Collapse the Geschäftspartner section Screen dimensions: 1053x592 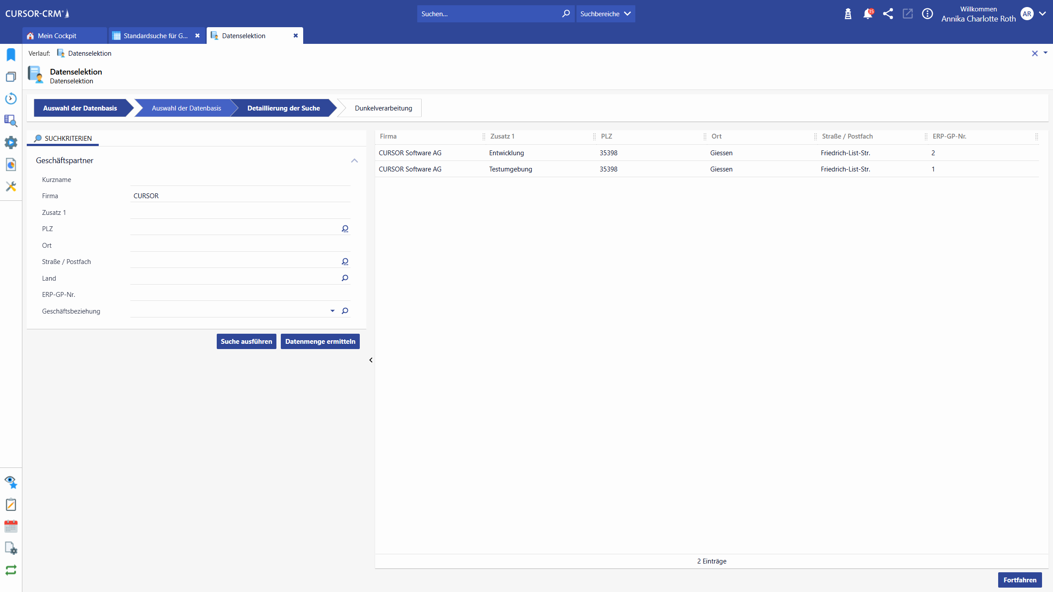coord(355,160)
